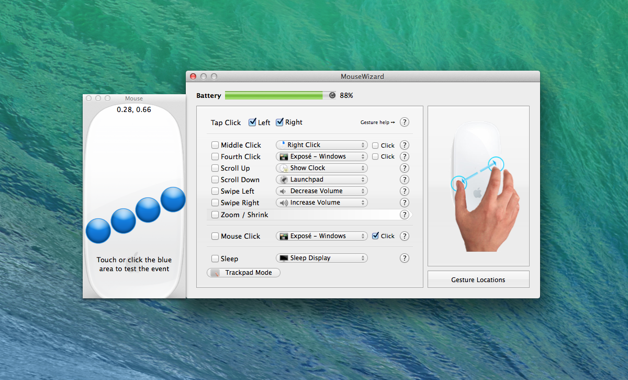Click the question mark beside Scroll Up
The image size is (628, 380).
click(x=405, y=168)
